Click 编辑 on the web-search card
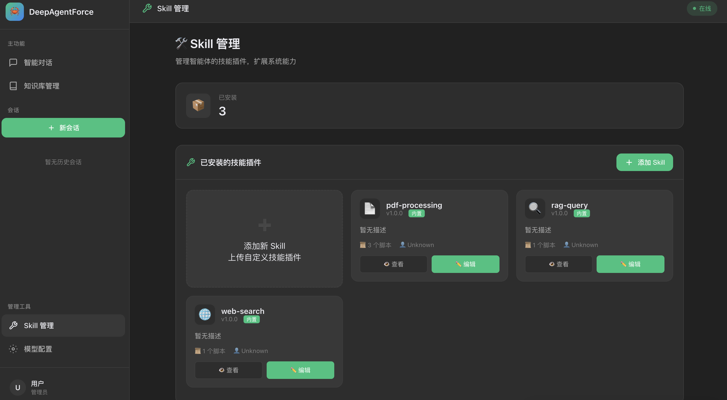 300,370
